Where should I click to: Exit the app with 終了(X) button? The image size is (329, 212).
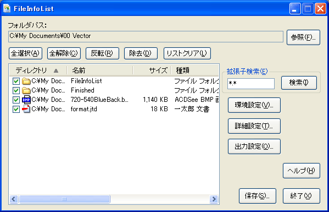(302, 196)
